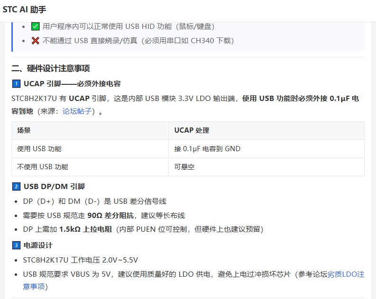Click the bold text 1.5kΩ 上拉电阻
This screenshot has height=299, width=376.
pos(86,229)
